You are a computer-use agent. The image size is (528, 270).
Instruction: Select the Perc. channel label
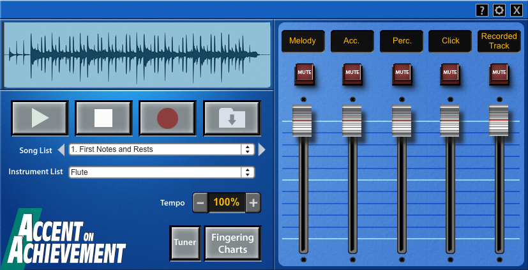click(x=402, y=41)
